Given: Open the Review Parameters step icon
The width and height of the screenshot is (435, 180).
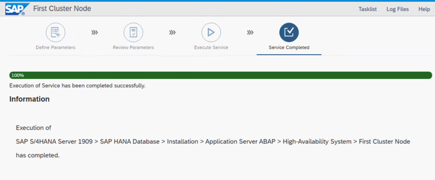Looking at the screenshot, I should (x=133, y=32).
